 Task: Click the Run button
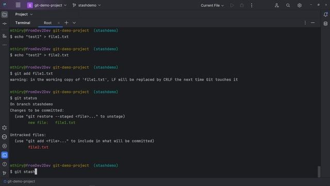pos(232,5)
